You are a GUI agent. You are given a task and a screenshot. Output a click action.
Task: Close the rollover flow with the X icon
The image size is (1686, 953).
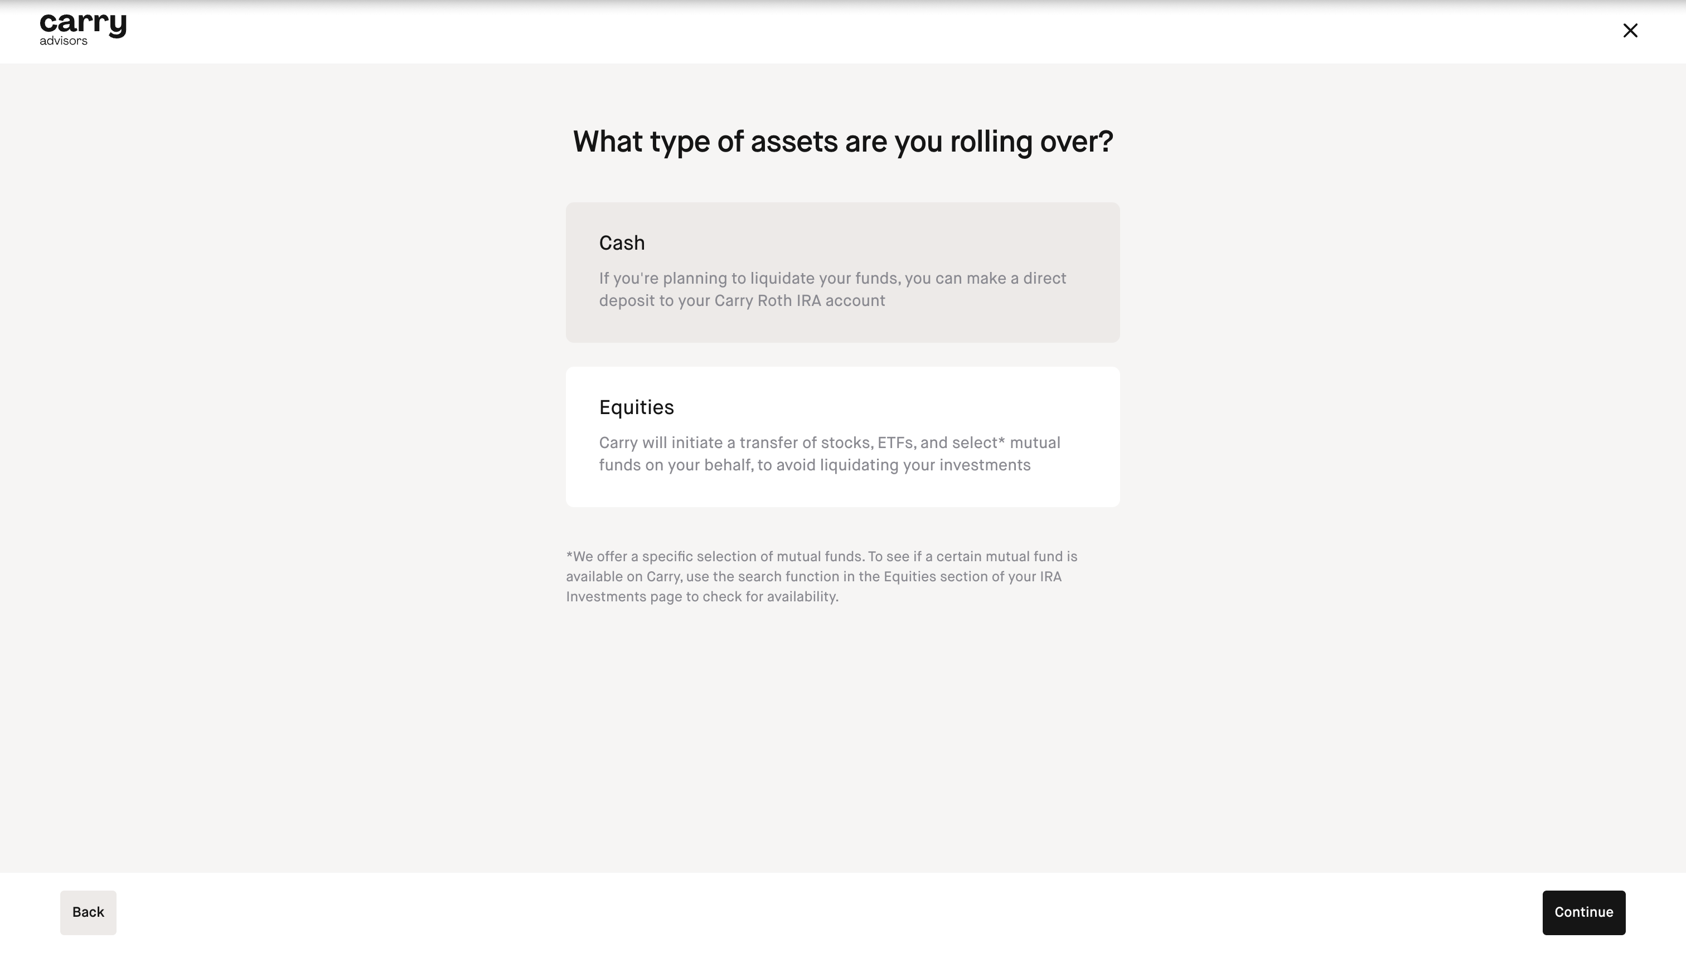(1630, 31)
